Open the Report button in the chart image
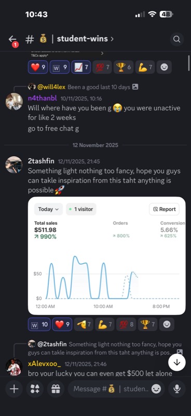191x416 pixels. coord(164,209)
